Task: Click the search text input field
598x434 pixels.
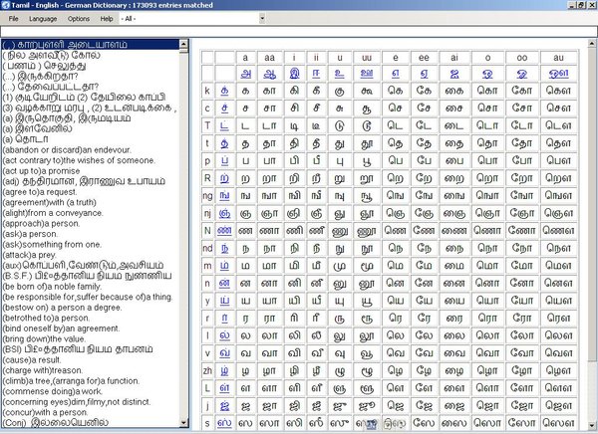Action: [299, 32]
